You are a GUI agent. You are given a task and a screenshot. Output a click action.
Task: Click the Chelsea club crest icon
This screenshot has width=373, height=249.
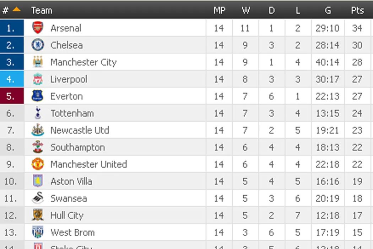click(38, 45)
